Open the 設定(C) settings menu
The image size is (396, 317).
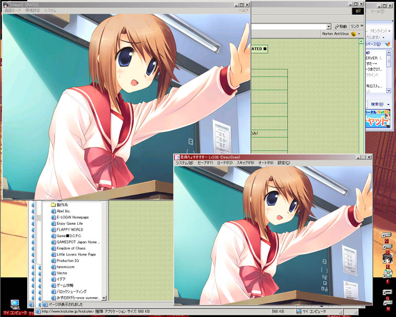pyautogui.click(x=284, y=163)
